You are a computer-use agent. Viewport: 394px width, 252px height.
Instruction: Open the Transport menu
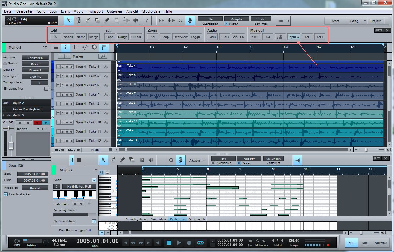coord(95,11)
